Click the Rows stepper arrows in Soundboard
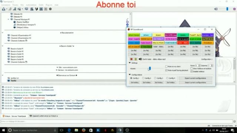The image size is (237, 133). (x=199, y=66)
